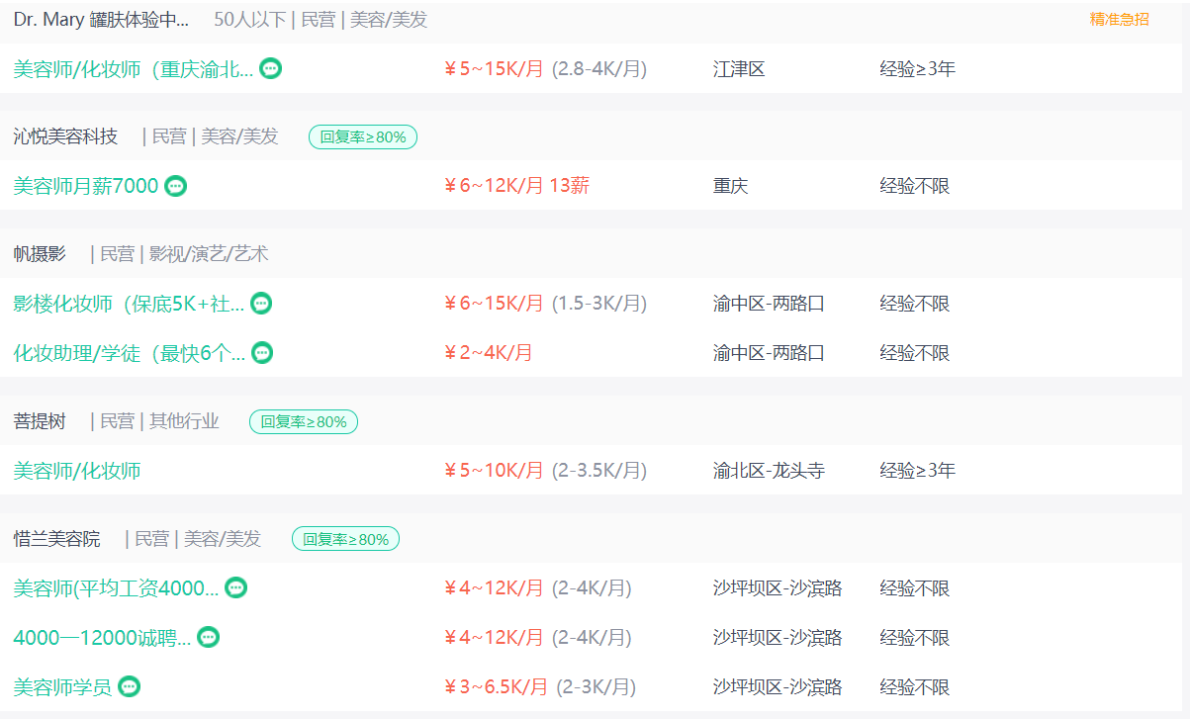Click chat icon next to 美容师月薪7000
This screenshot has height=719, width=1190.
pos(175,186)
